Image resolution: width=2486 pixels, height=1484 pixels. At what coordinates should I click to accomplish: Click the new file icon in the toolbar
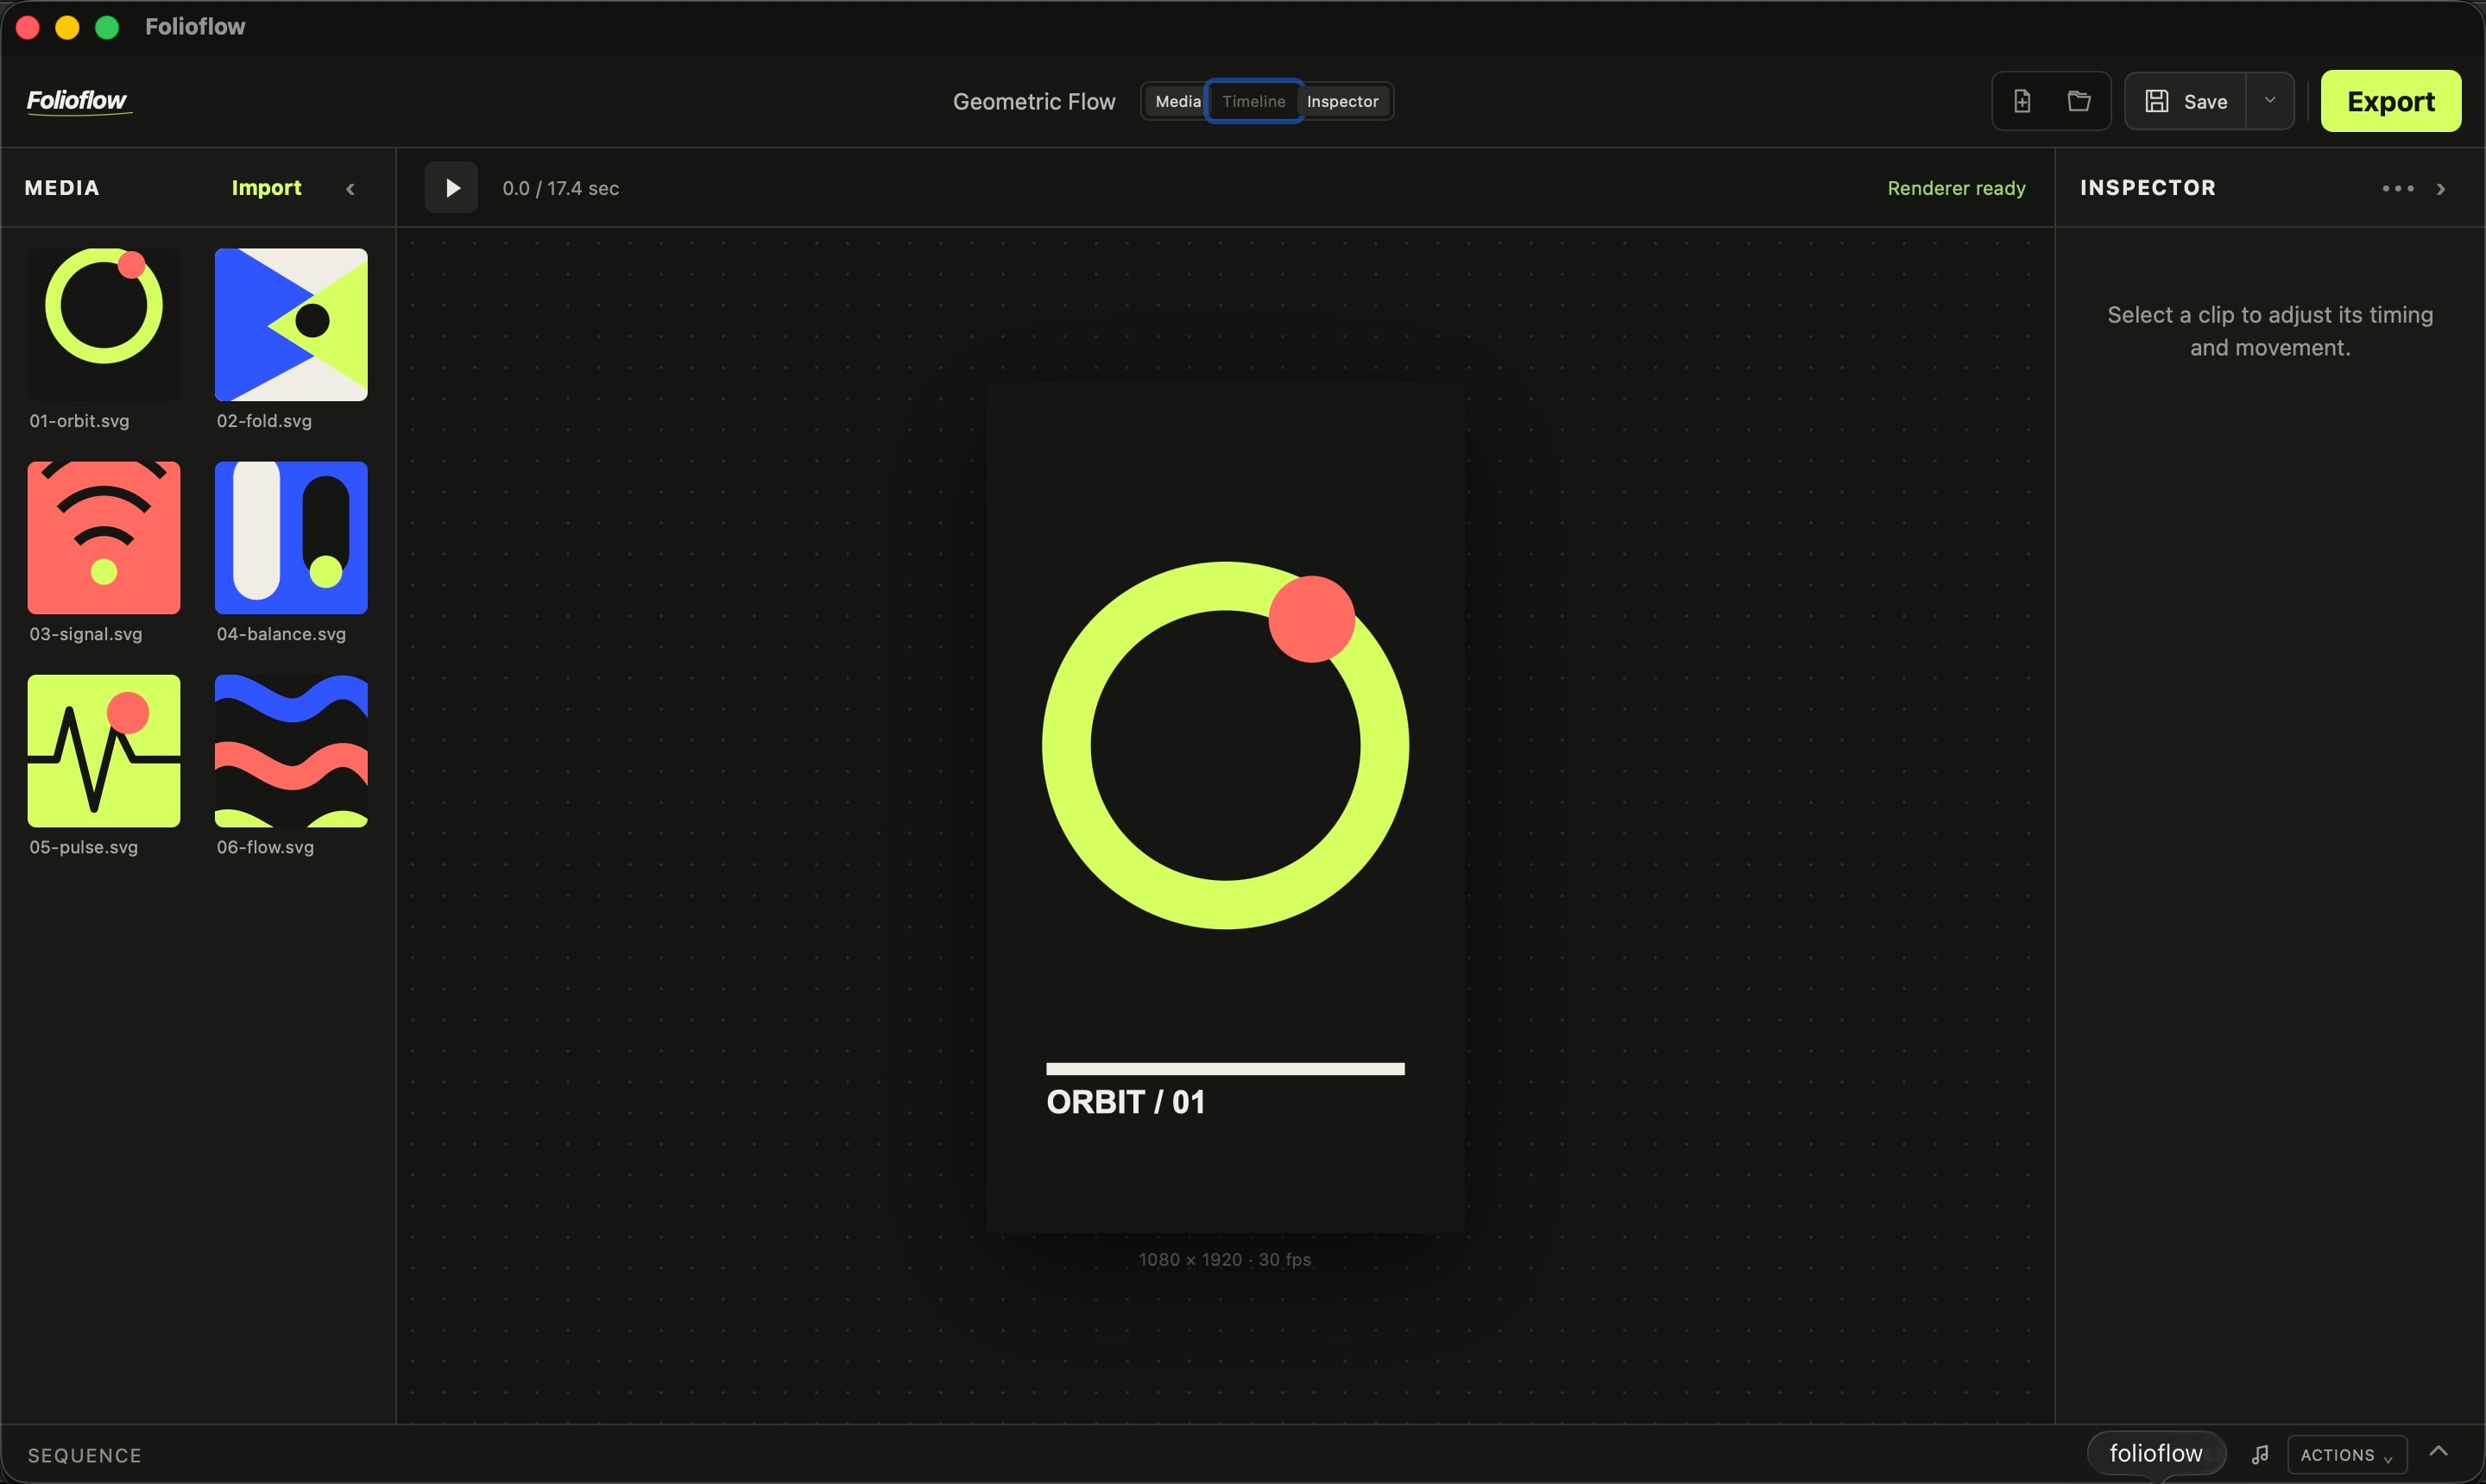click(x=2022, y=101)
